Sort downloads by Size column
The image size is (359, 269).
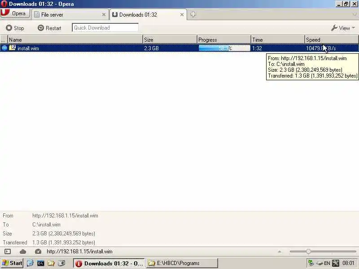click(x=170, y=39)
